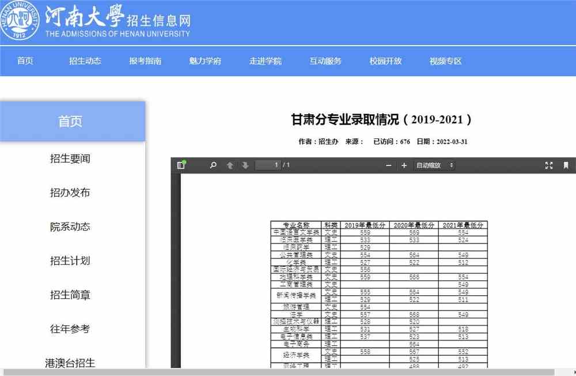Go to previous PDF page arrow
Image resolution: width=576 pixels, height=376 pixels.
point(230,166)
